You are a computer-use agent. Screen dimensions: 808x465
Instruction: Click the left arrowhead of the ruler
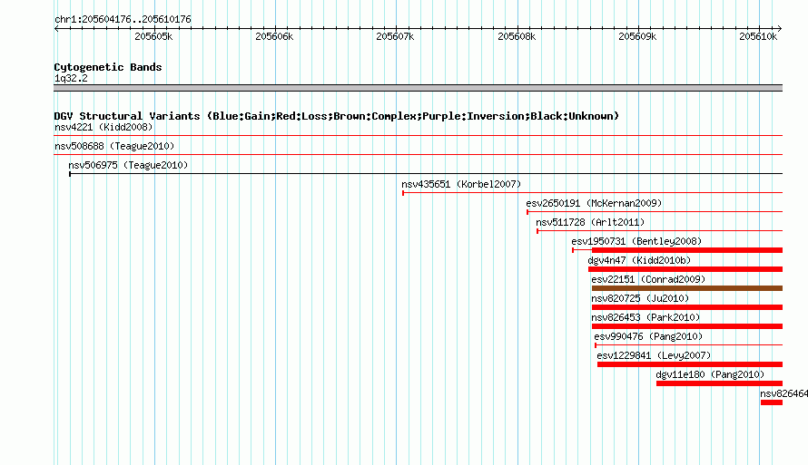point(56,29)
